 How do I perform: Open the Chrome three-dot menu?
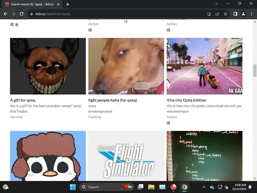[251, 14]
